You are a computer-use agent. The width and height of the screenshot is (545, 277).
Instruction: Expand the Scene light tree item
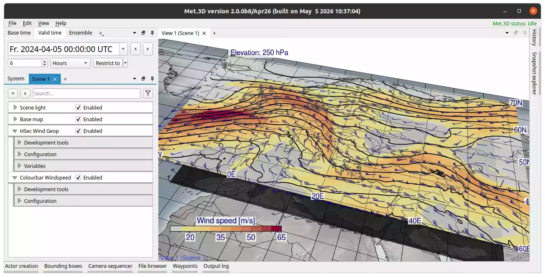pyautogui.click(x=15, y=107)
